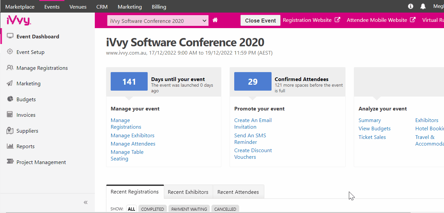Filter by COMPLETED registrations

click(x=153, y=209)
